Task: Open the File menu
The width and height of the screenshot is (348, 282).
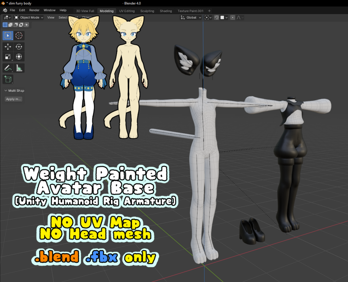Action: click(12, 10)
